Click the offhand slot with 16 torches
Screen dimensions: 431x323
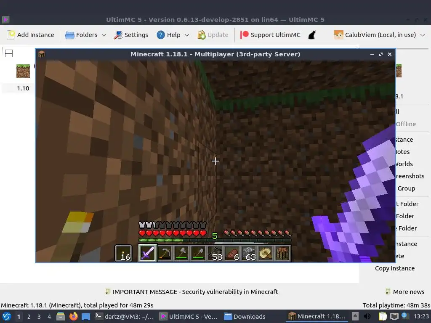(x=123, y=253)
